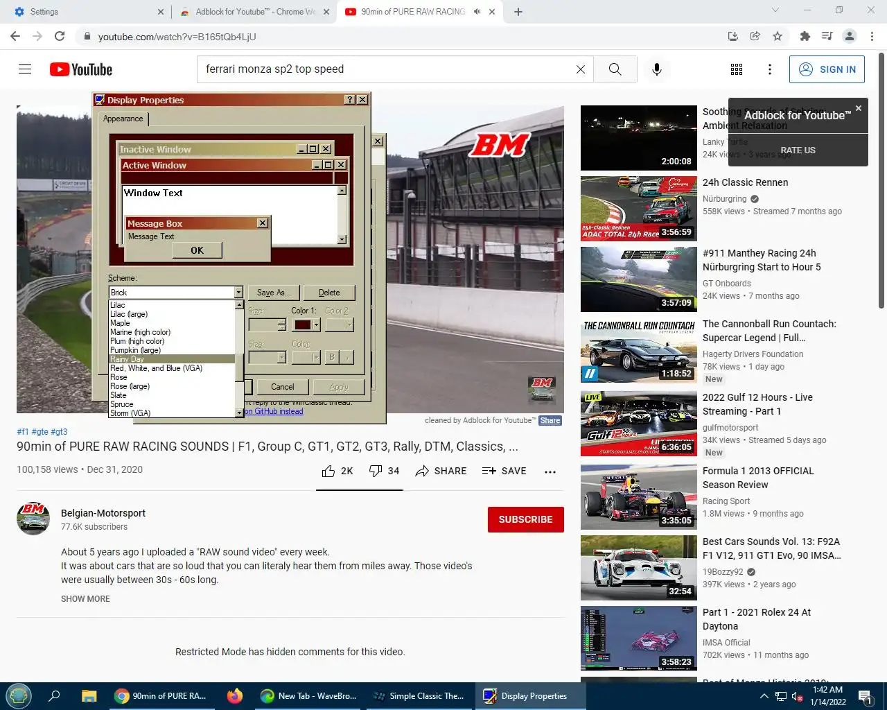Dislike the video with thumbs down
Viewport: 887px width, 710px height.
pyautogui.click(x=384, y=471)
